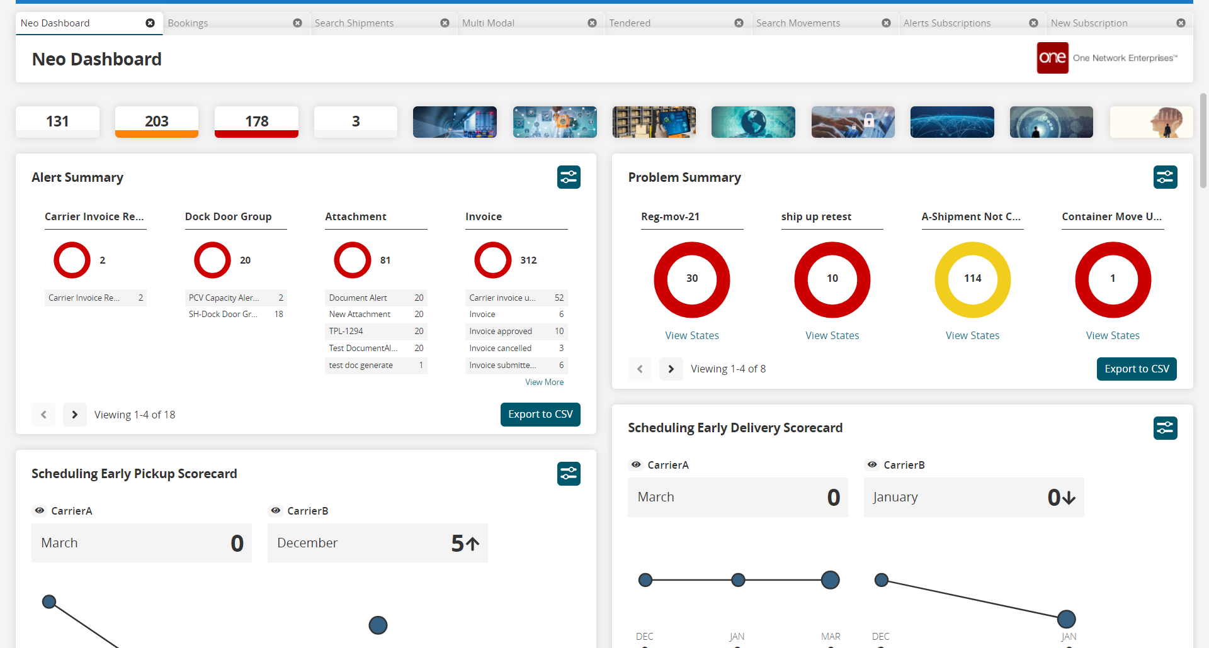Viewport: 1209px width, 648px height.
Task: Toggle CarrierA visibility in Early Pickup Scorecard
Action: pos(40,511)
